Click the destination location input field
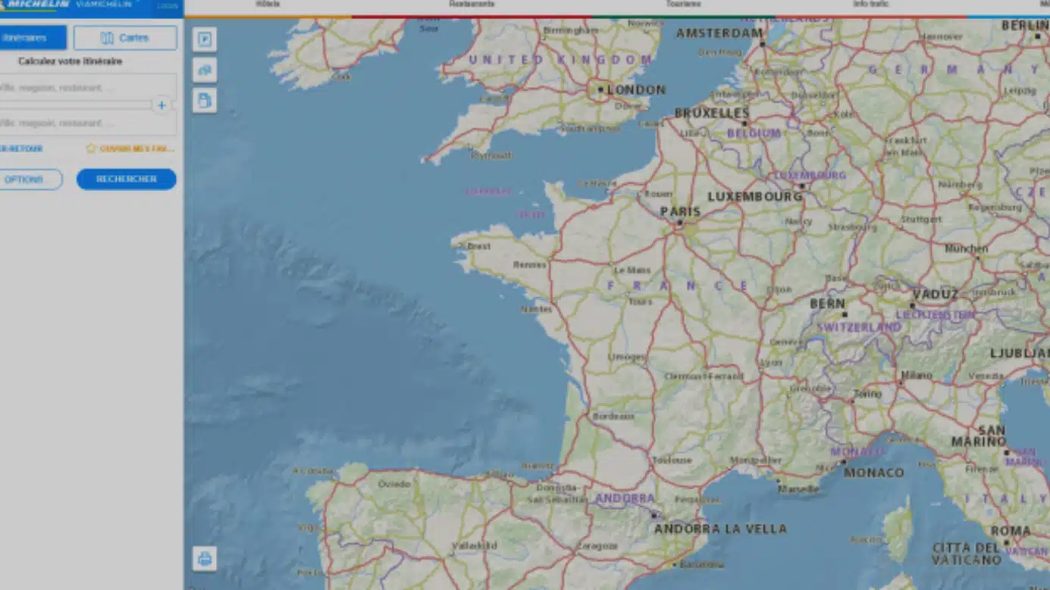The height and width of the screenshot is (590, 1050). tap(88, 123)
